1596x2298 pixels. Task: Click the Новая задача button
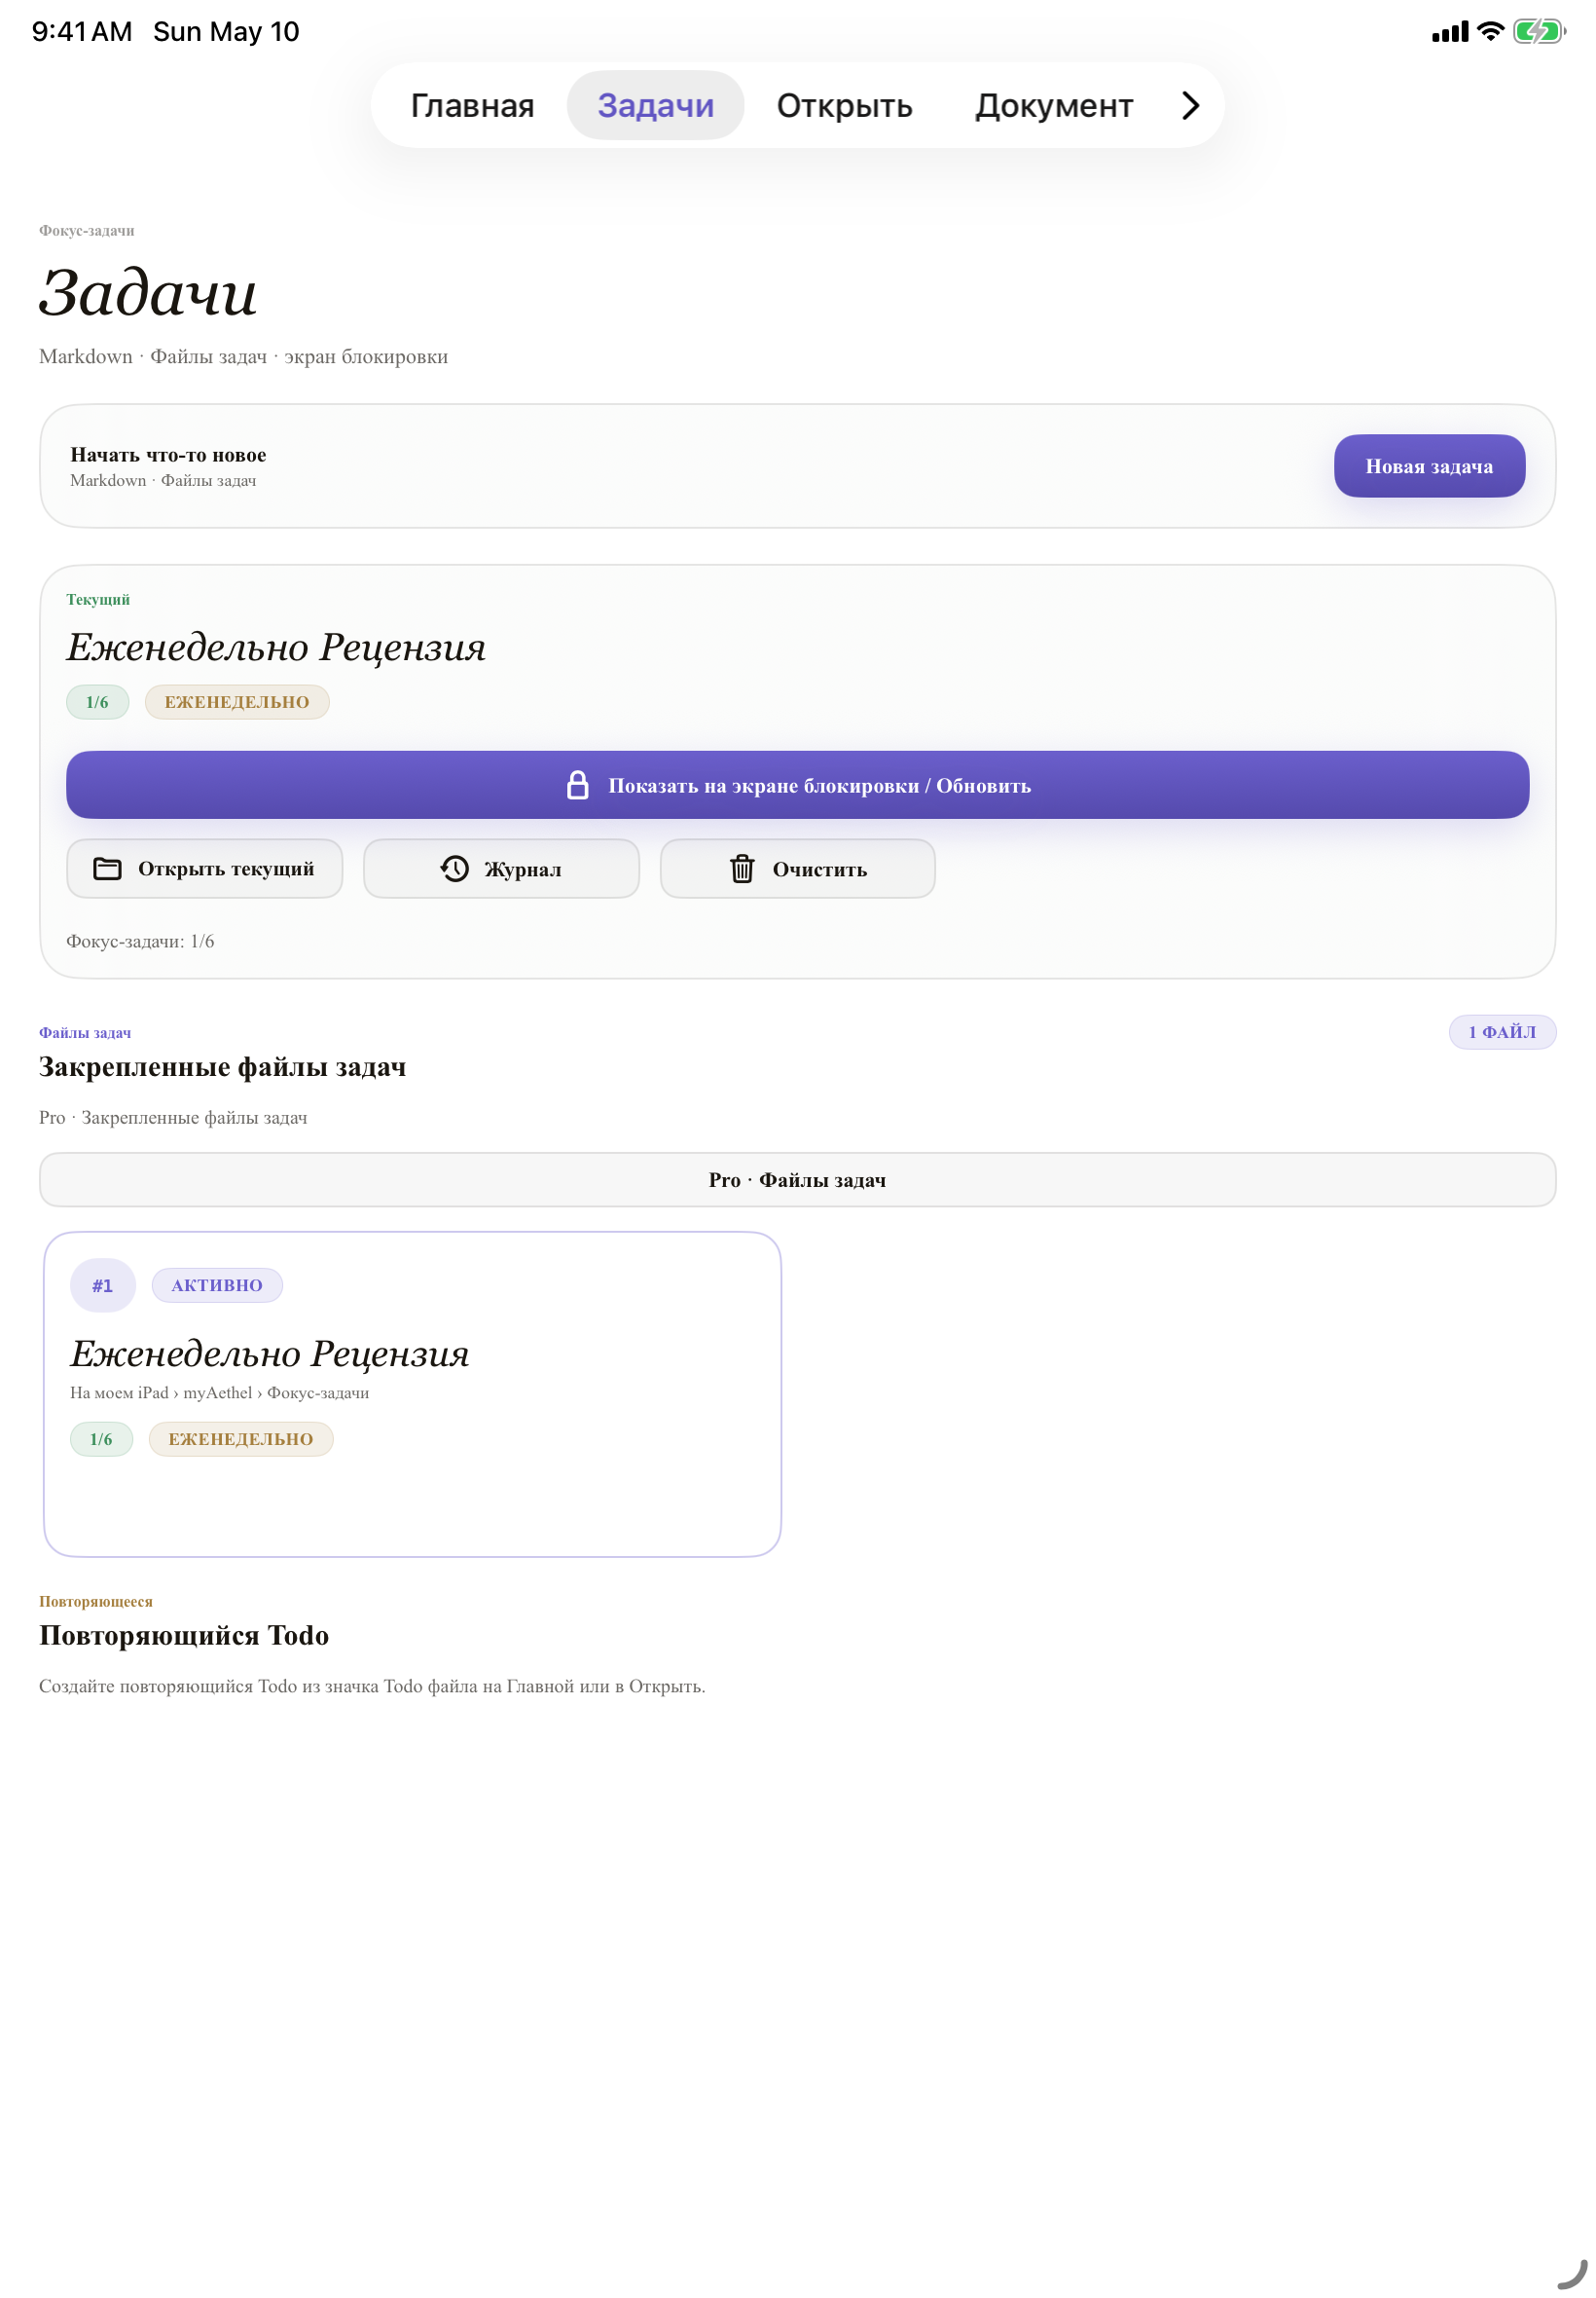[x=1429, y=466]
